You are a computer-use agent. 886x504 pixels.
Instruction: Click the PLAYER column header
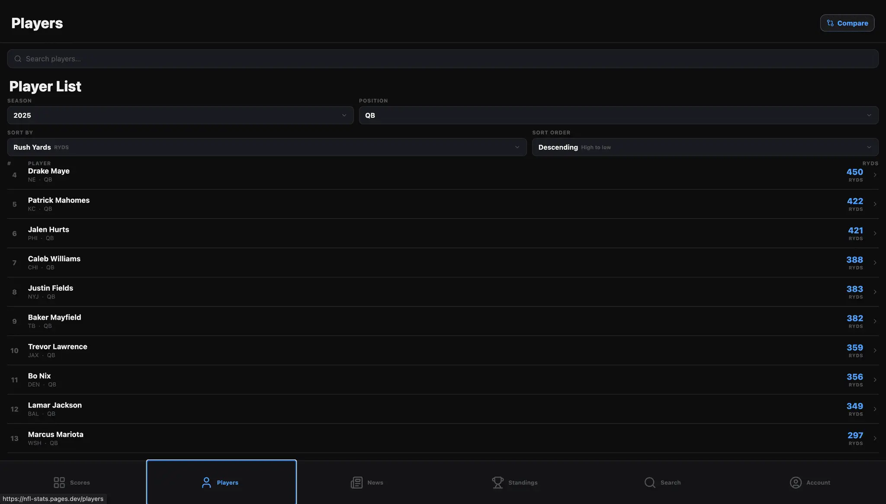pyautogui.click(x=39, y=164)
